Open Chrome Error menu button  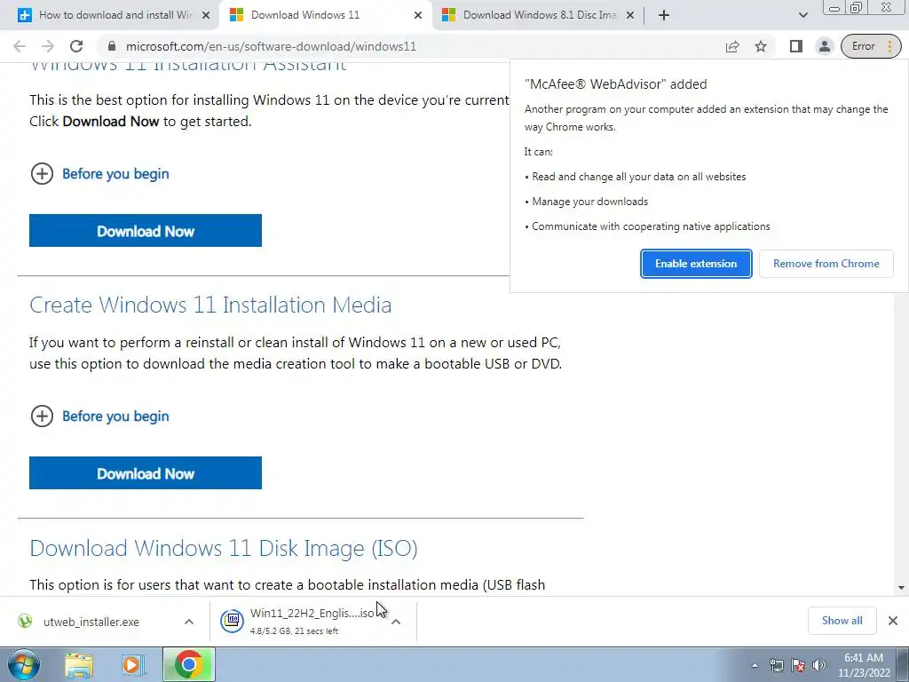click(871, 46)
